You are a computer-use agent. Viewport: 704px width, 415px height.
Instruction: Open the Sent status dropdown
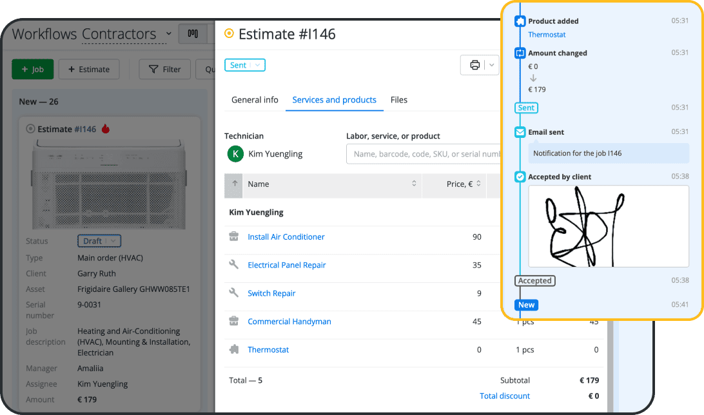pyautogui.click(x=245, y=65)
